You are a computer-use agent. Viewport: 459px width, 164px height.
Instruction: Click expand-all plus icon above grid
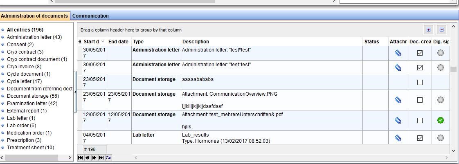coord(429,29)
